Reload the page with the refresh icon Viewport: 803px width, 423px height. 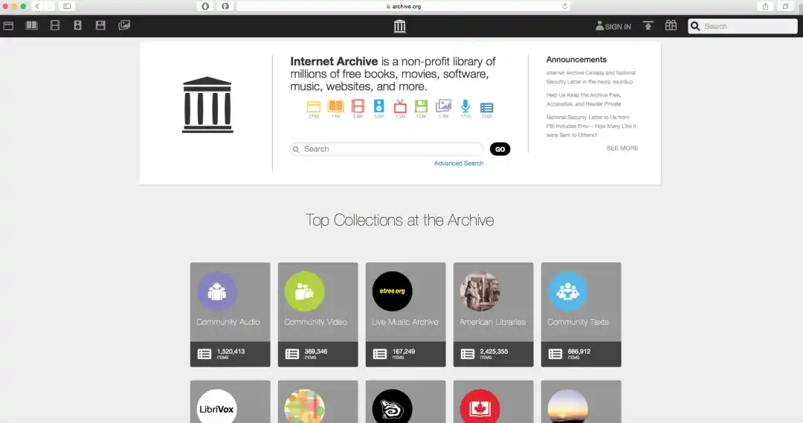(x=564, y=6)
